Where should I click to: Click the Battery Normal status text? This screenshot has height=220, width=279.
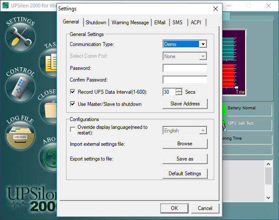click(242, 108)
